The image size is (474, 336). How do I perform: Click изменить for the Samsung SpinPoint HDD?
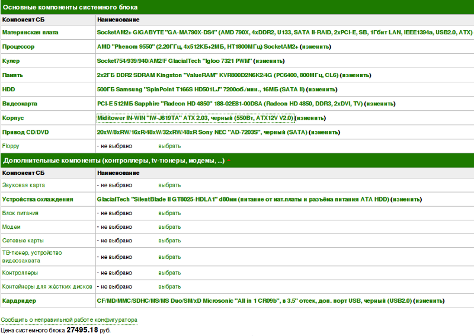coord(322,89)
